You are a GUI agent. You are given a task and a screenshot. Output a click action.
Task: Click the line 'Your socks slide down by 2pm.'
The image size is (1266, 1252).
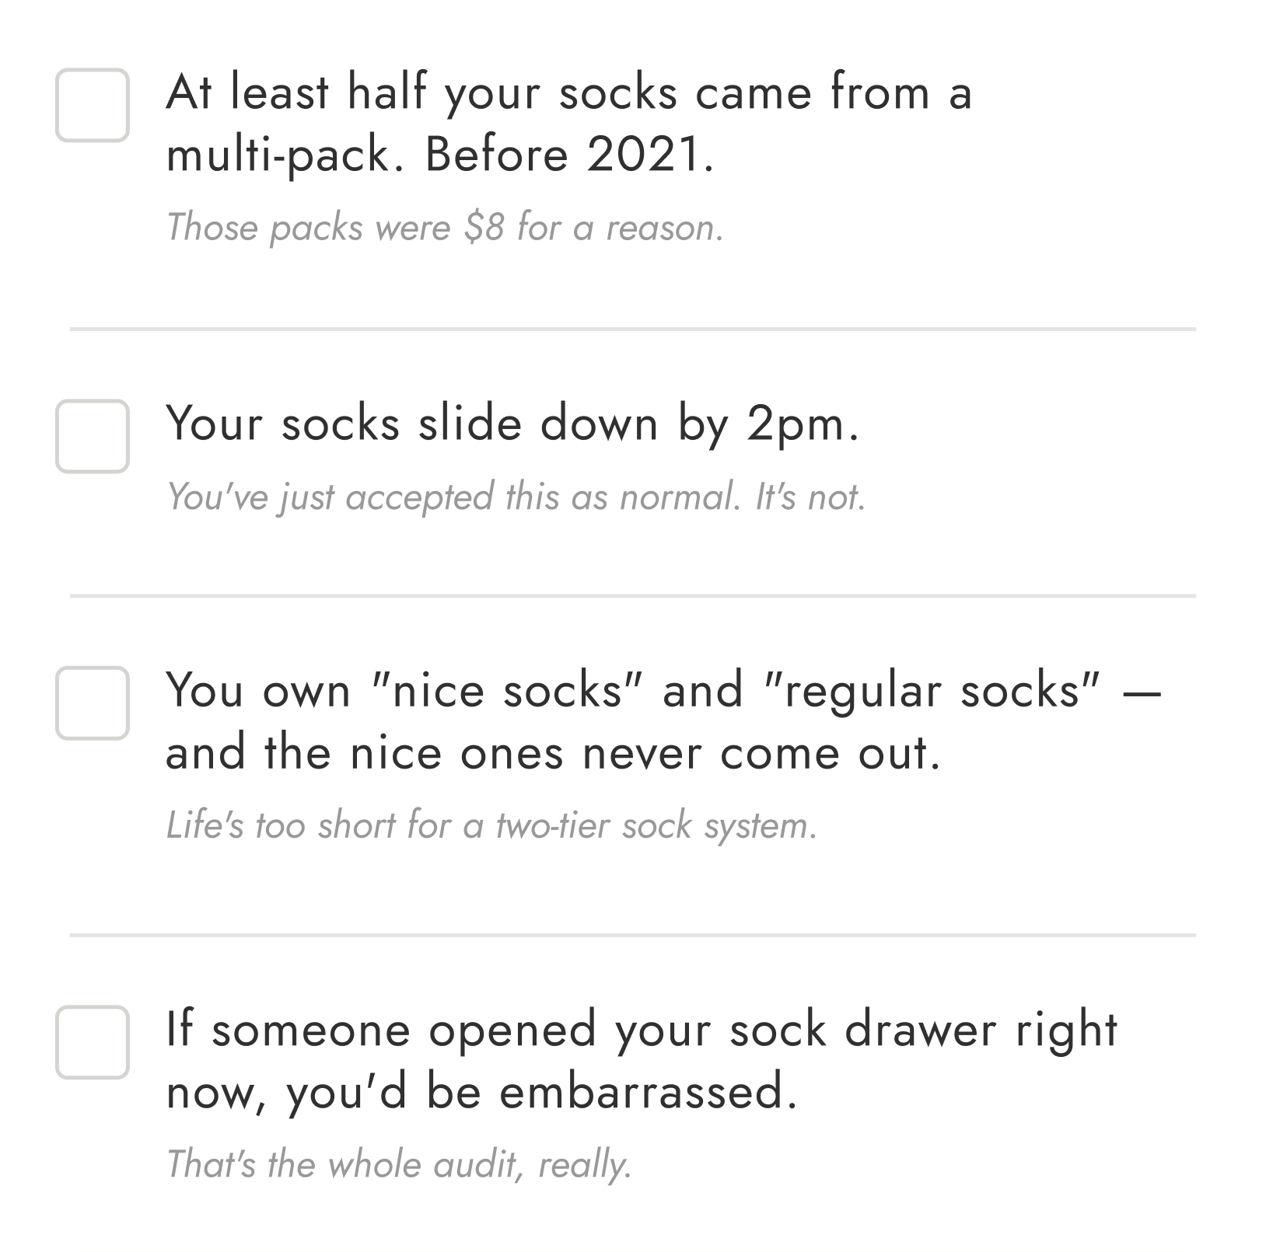[513, 423]
